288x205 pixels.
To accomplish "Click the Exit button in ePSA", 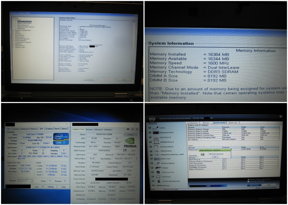I will tap(269, 185).
